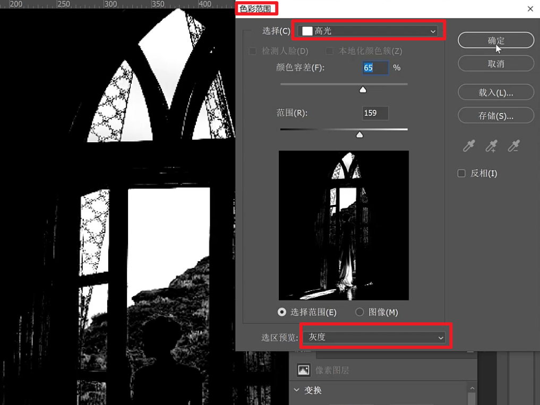The height and width of the screenshot is (405, 540).
Task: Tick the 检测人脸 checkbox
Action: pos(252,51)
